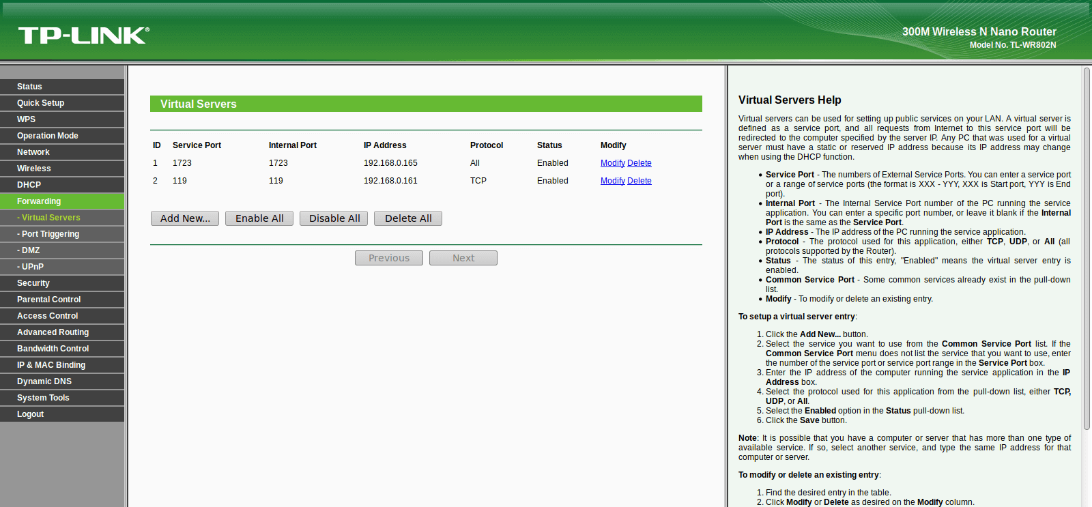
Task: Delete the port 1723 entry
Action: [640, 163]
